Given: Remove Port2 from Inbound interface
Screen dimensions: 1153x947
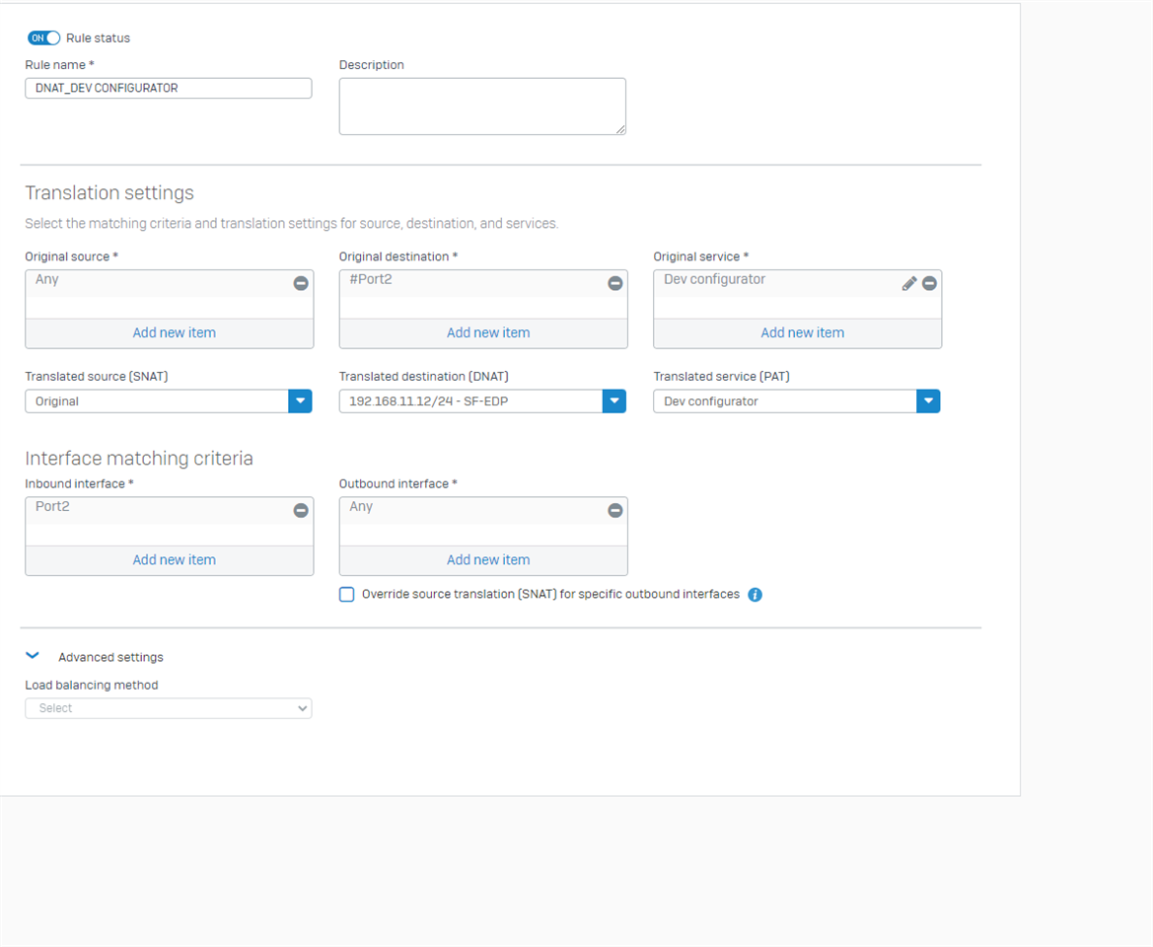Looking at the screenshot, I should (x=301, y=510).
